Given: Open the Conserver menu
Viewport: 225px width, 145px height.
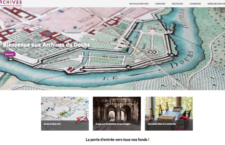Looking at the screenshot, I should point(195,4).
